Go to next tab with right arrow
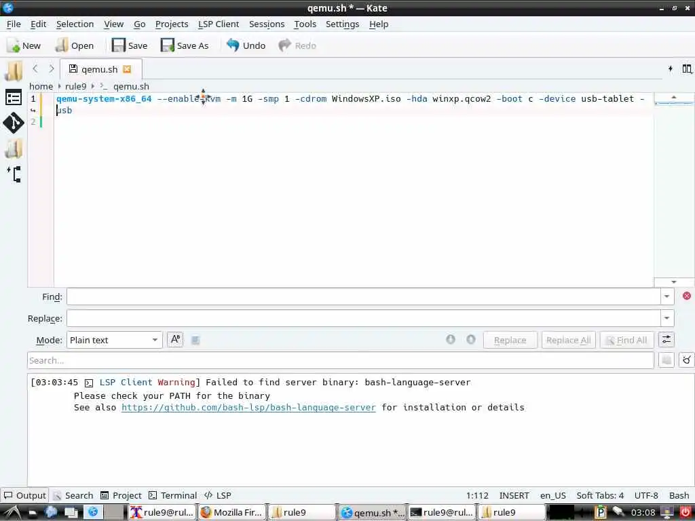 coord(52,69)
